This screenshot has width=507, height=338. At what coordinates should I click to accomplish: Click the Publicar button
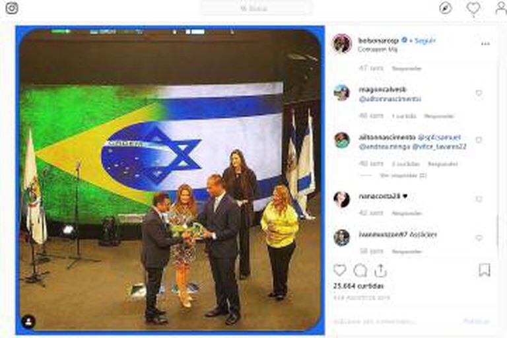(x=477, y=321)
